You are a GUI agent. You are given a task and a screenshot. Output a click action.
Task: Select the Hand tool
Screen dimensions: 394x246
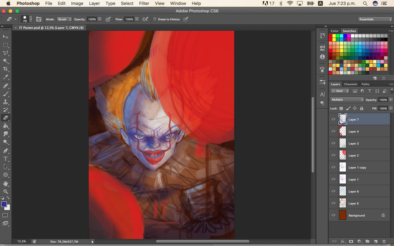tap(6, 184)
